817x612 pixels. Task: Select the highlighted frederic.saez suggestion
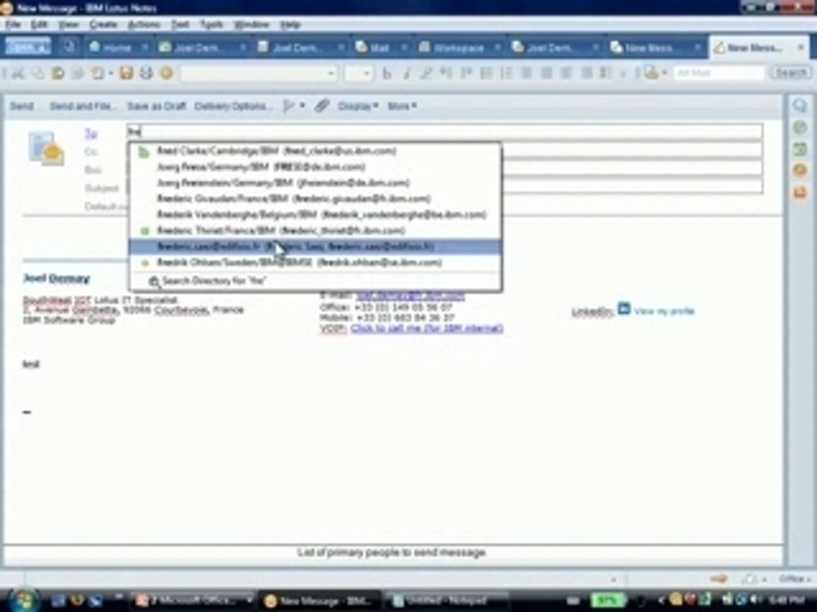coord(315,246)
